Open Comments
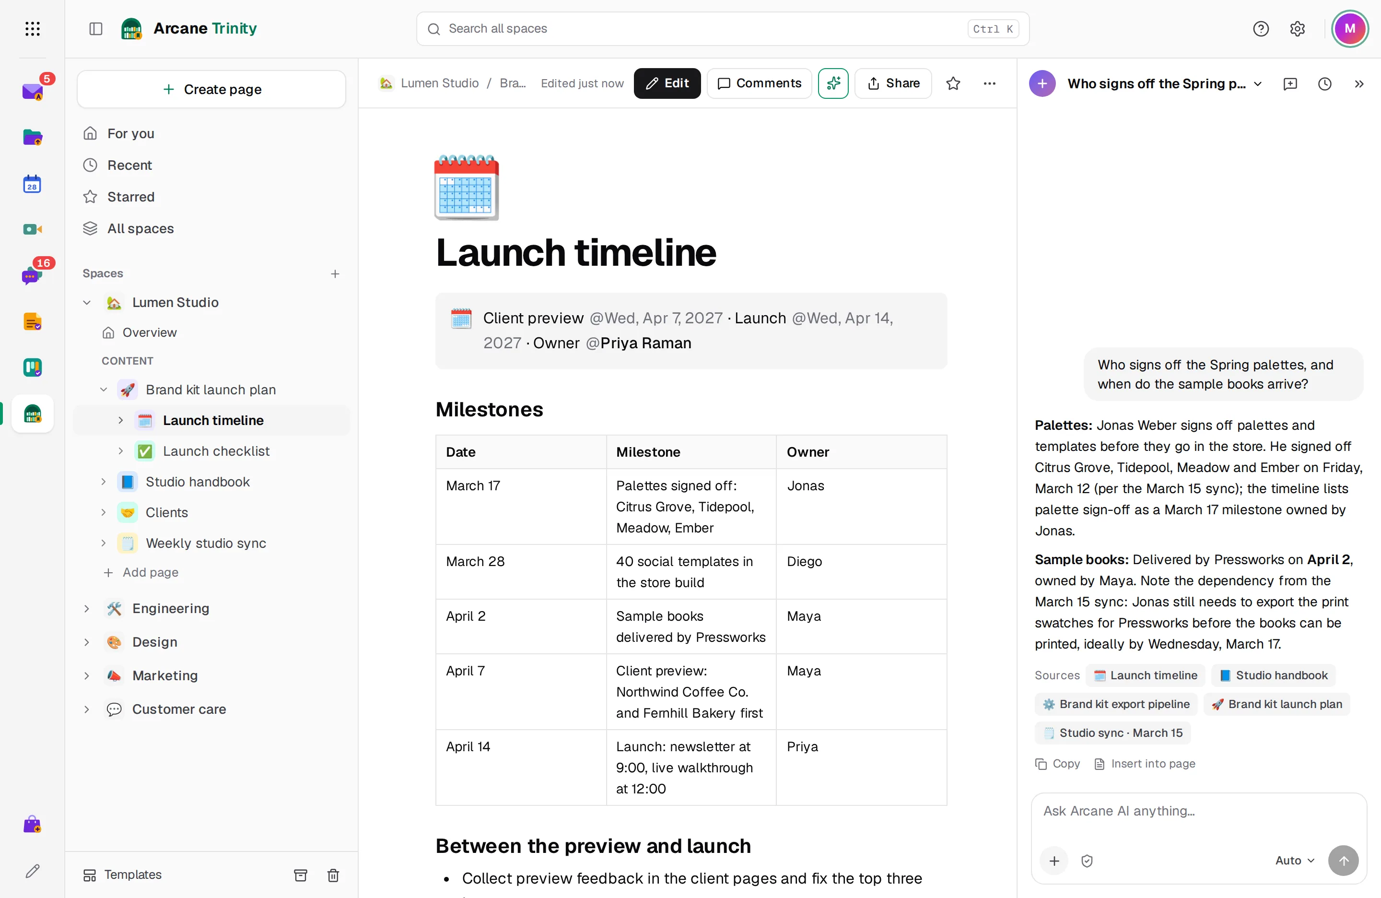This screenshot has width=1381, height=898. 759,83
